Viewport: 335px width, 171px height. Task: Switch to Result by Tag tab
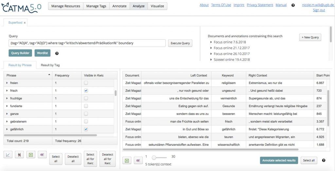(x=50, y=65)
